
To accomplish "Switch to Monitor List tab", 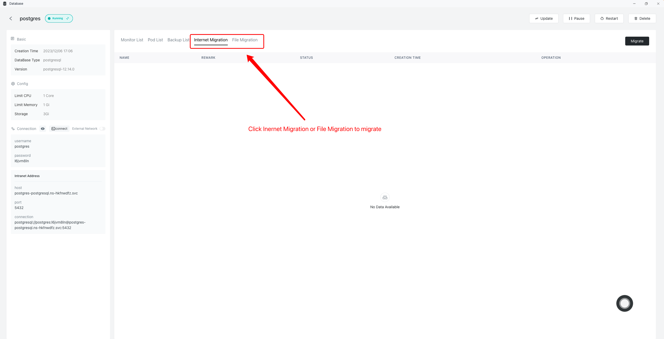I will [132, 40].
